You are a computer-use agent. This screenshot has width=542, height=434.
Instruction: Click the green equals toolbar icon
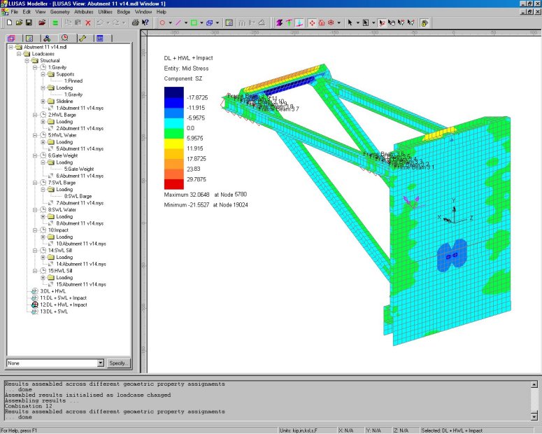(55, 22)
